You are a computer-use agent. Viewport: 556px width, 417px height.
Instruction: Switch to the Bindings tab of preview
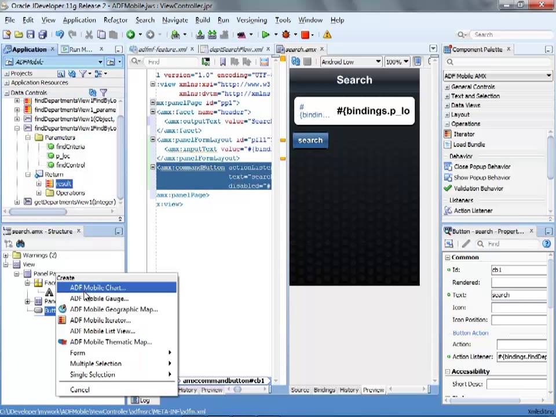click(x=324, y=390)
